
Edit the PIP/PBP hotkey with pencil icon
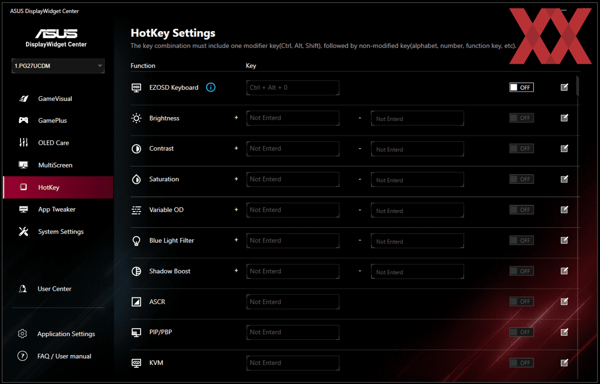[564, 332]
